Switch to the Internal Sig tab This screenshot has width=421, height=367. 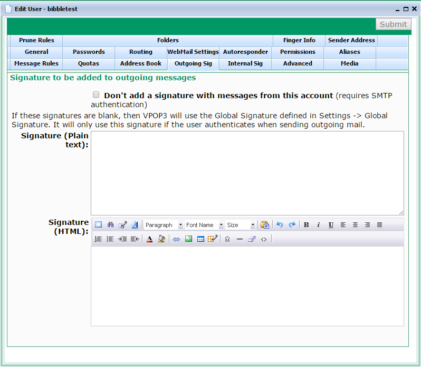click(x=245, y=64)
